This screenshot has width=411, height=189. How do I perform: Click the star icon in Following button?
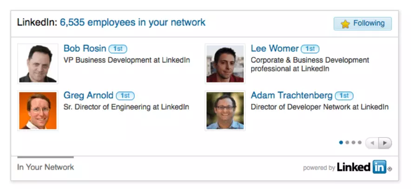coord(345,24)
